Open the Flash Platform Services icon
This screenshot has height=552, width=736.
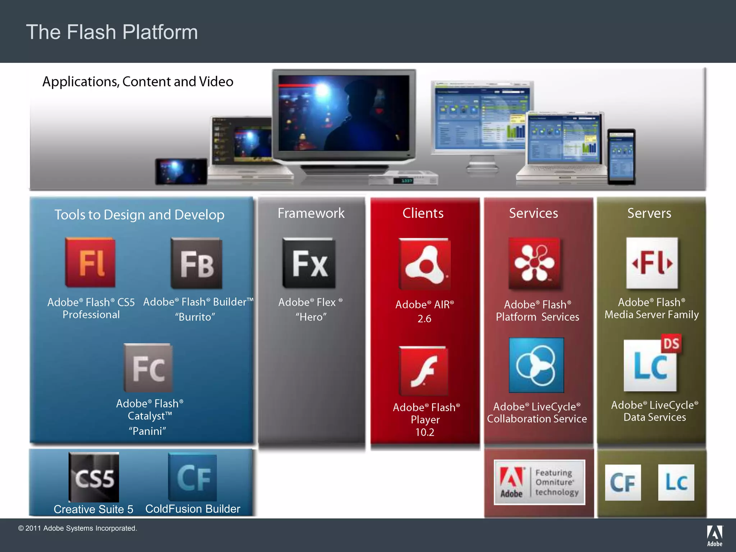[534, 263]
